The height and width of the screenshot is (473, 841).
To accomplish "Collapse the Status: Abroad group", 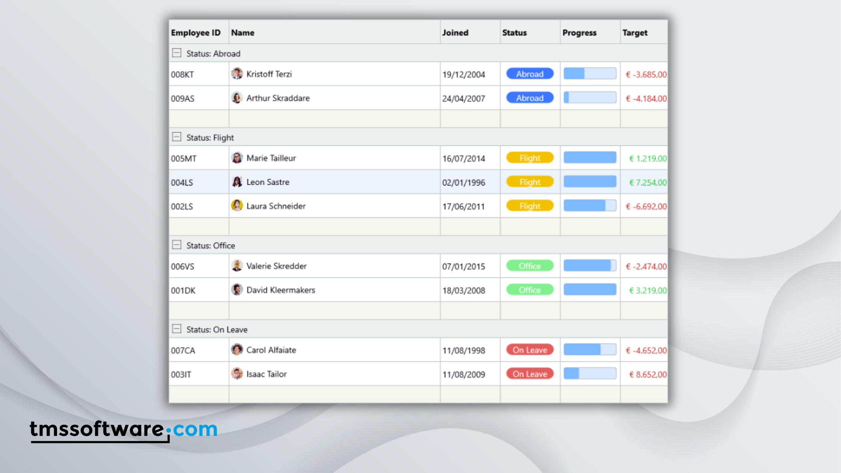I will point(176,53).
